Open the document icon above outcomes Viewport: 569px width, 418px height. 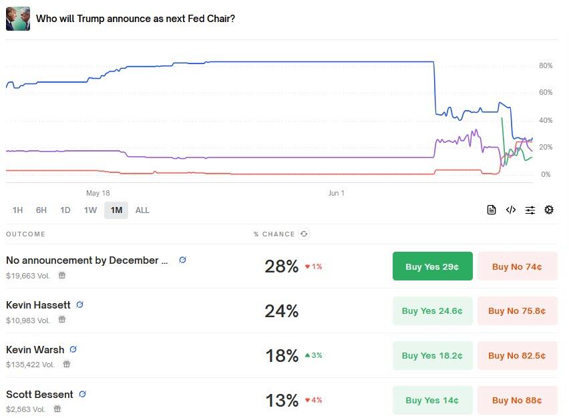[492, 210]
